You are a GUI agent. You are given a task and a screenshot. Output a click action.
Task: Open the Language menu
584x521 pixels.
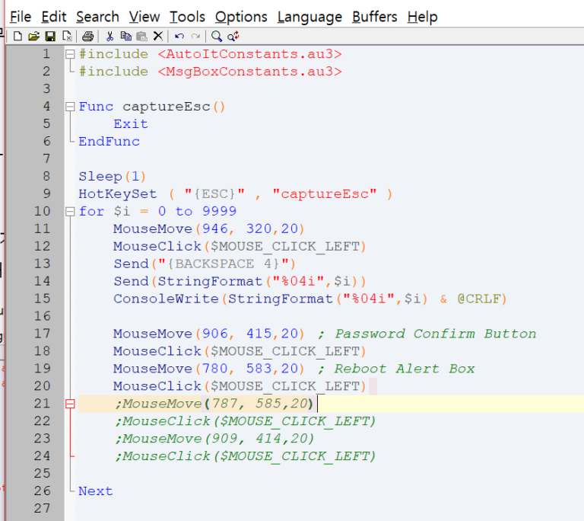[x=309, y=17]
